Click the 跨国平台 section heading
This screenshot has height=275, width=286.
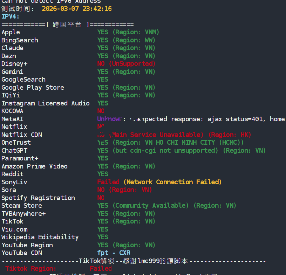coord(67,25)
